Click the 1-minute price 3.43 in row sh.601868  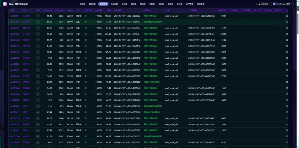point(224,88)
